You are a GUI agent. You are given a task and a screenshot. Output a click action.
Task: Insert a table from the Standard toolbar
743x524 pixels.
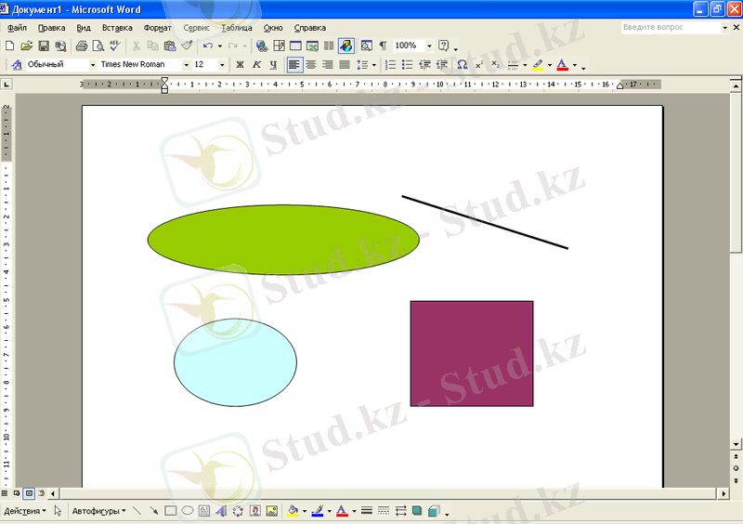(x=295, y=46)
